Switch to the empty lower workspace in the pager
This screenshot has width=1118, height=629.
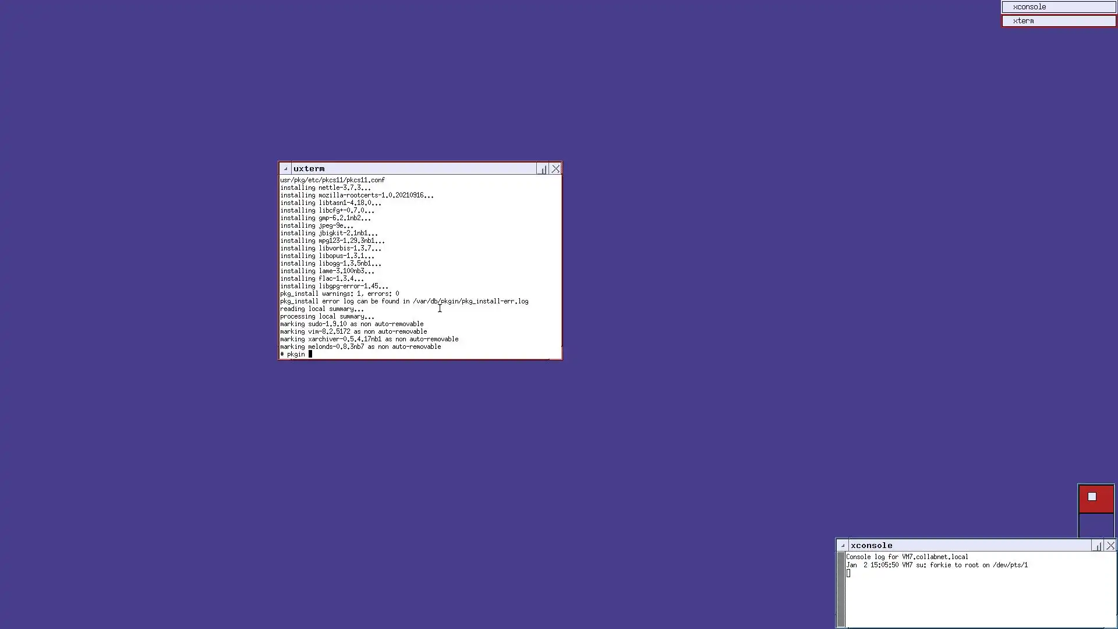[1096, 525]
